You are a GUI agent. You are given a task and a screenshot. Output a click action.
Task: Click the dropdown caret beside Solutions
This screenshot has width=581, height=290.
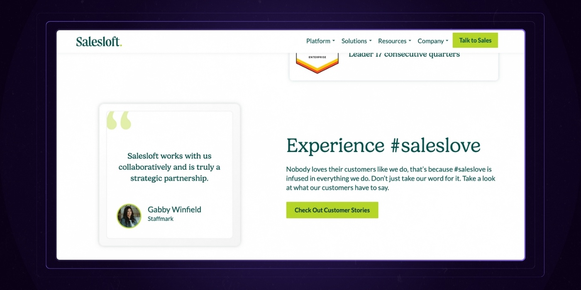click(370, 41)
